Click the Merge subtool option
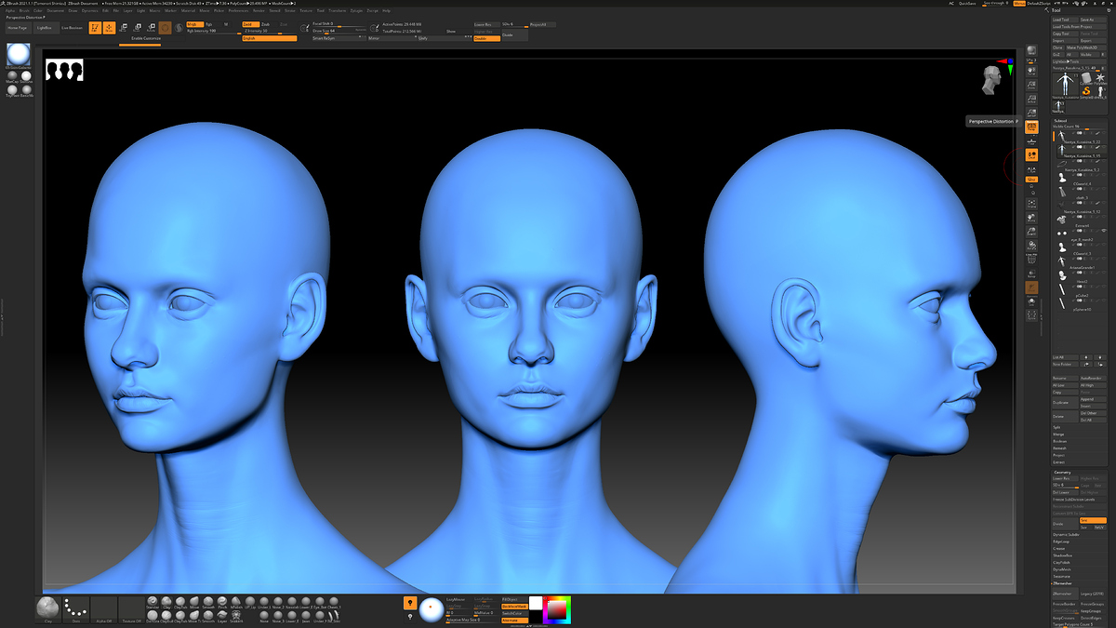 (x=1059, y=434)
